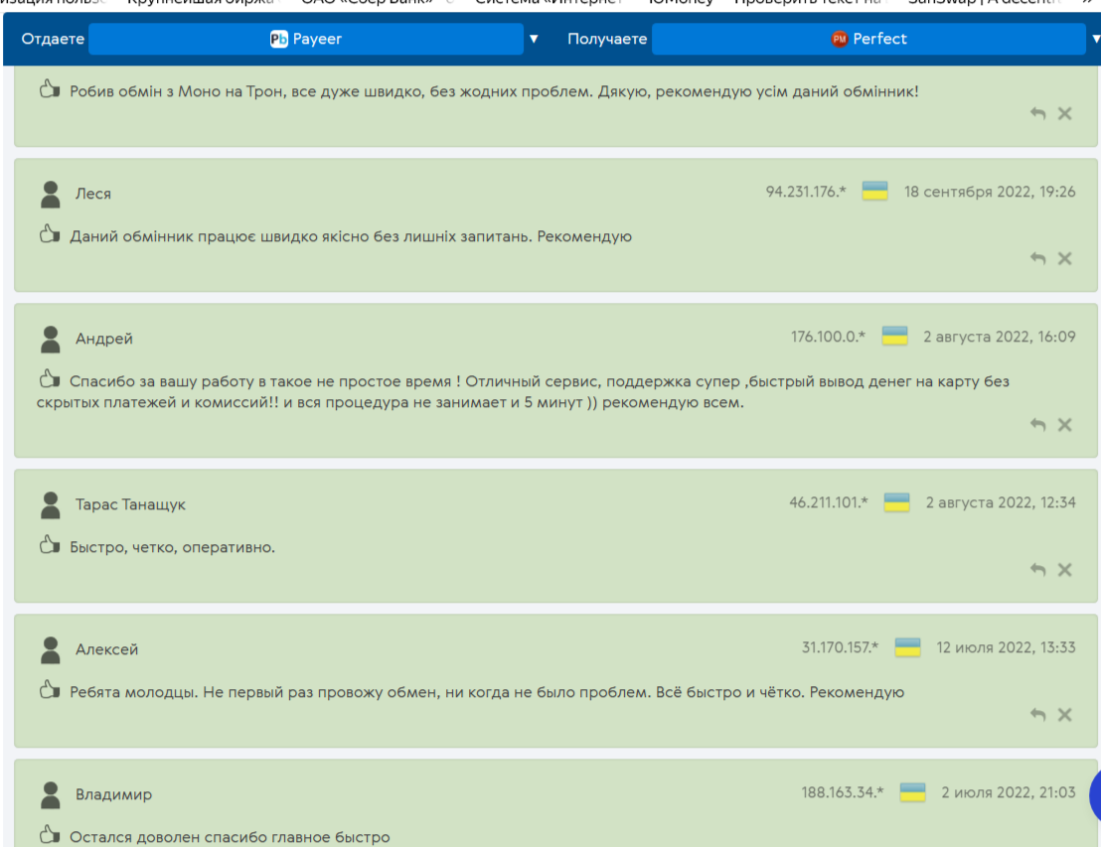Image resolution: width=1101 pixels, height=847 pixels.
Task: Reply to Андрей's review using the arrow icon
Action: tap(1038, 425)
